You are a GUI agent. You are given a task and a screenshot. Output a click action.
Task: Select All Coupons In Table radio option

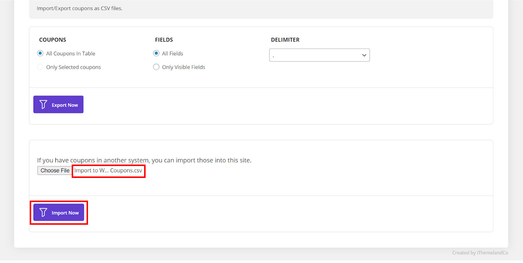pos(40,53)
